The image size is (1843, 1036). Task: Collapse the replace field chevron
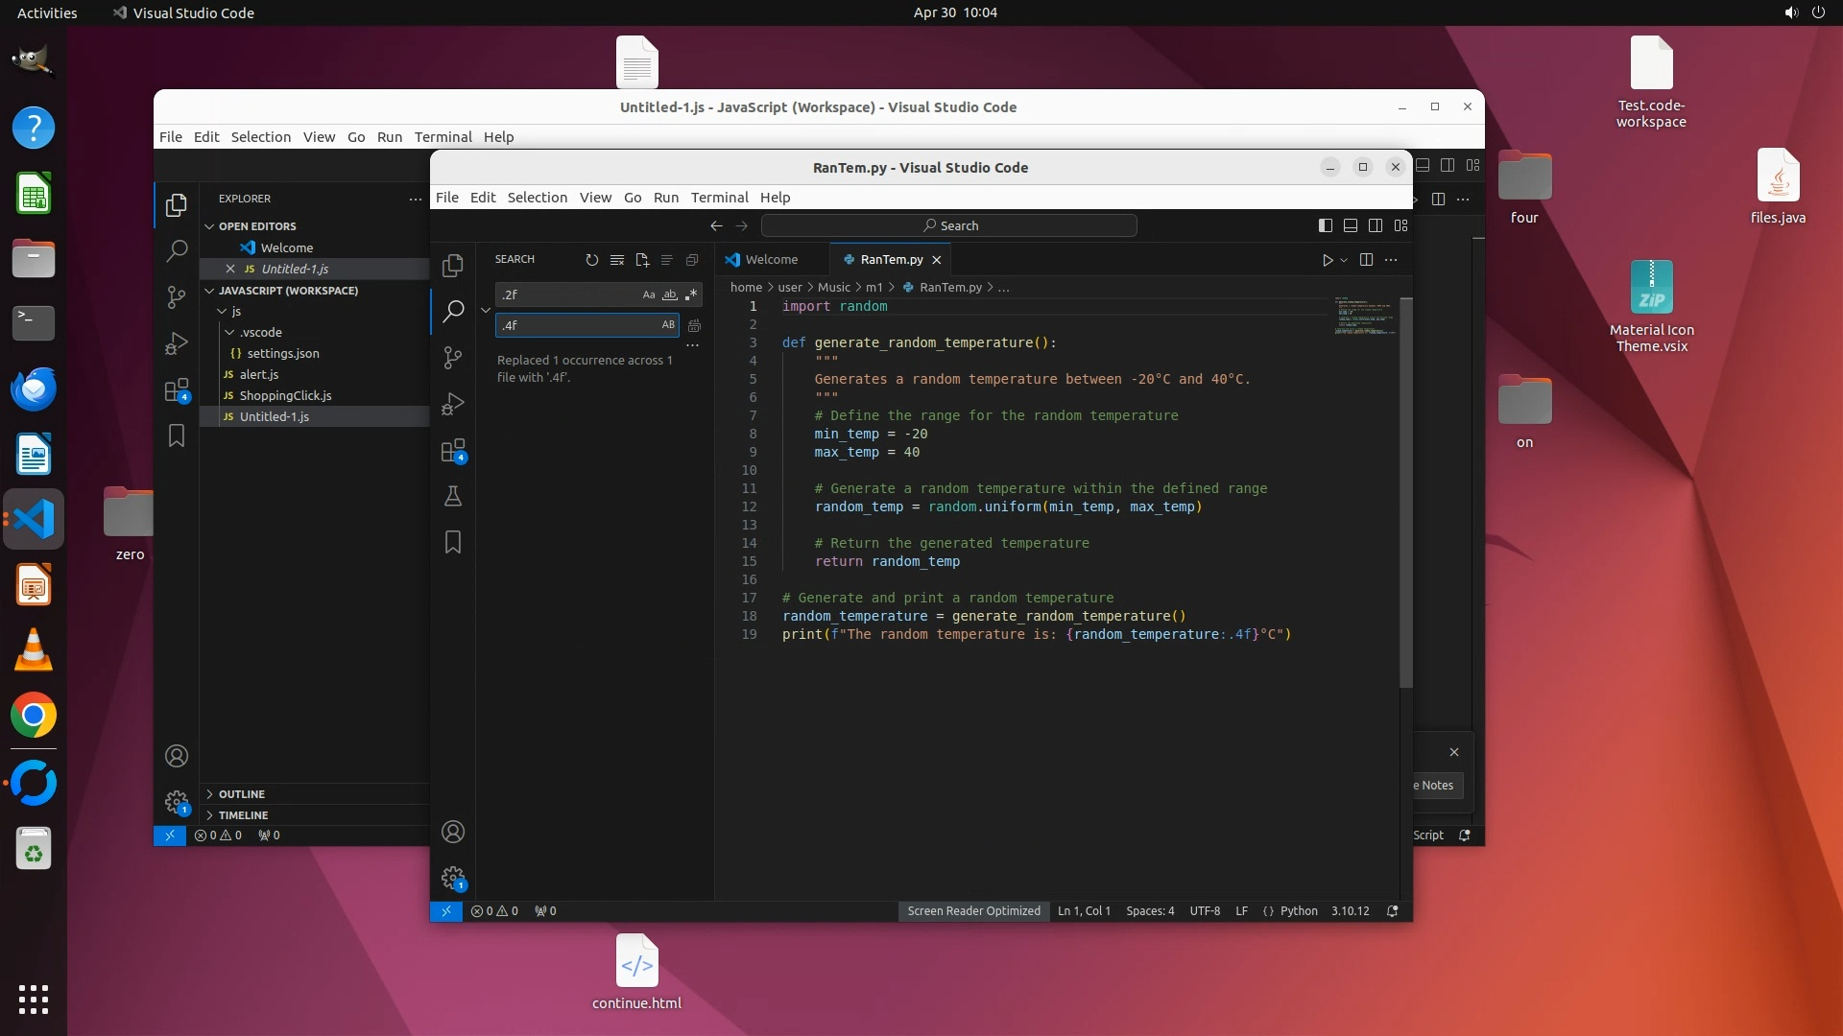[x=486, y=310]
